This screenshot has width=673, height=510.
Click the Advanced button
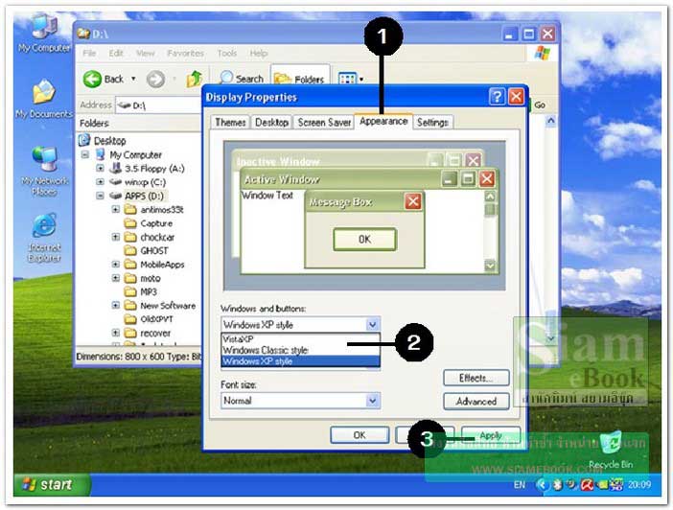pos(476,402)
